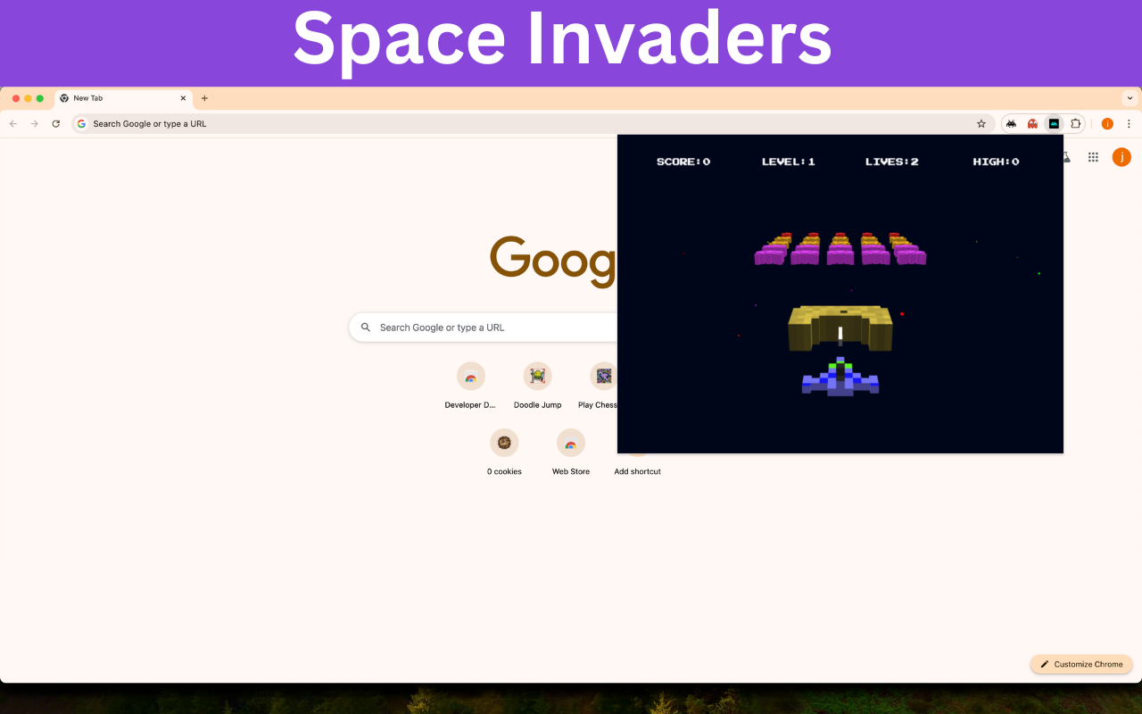This screenshot has height=714, width=1142.
Task: Bookmark this tab with the star icon
Action: point(981,124)
